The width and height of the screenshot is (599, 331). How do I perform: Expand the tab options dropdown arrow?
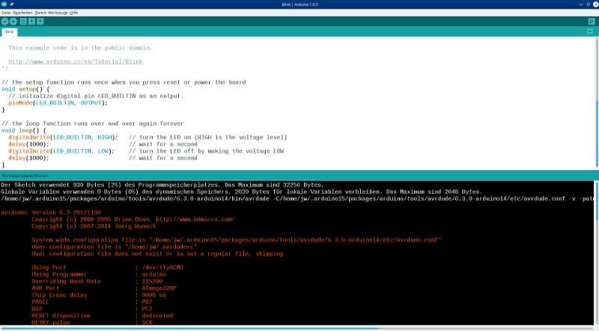point(592,32)
